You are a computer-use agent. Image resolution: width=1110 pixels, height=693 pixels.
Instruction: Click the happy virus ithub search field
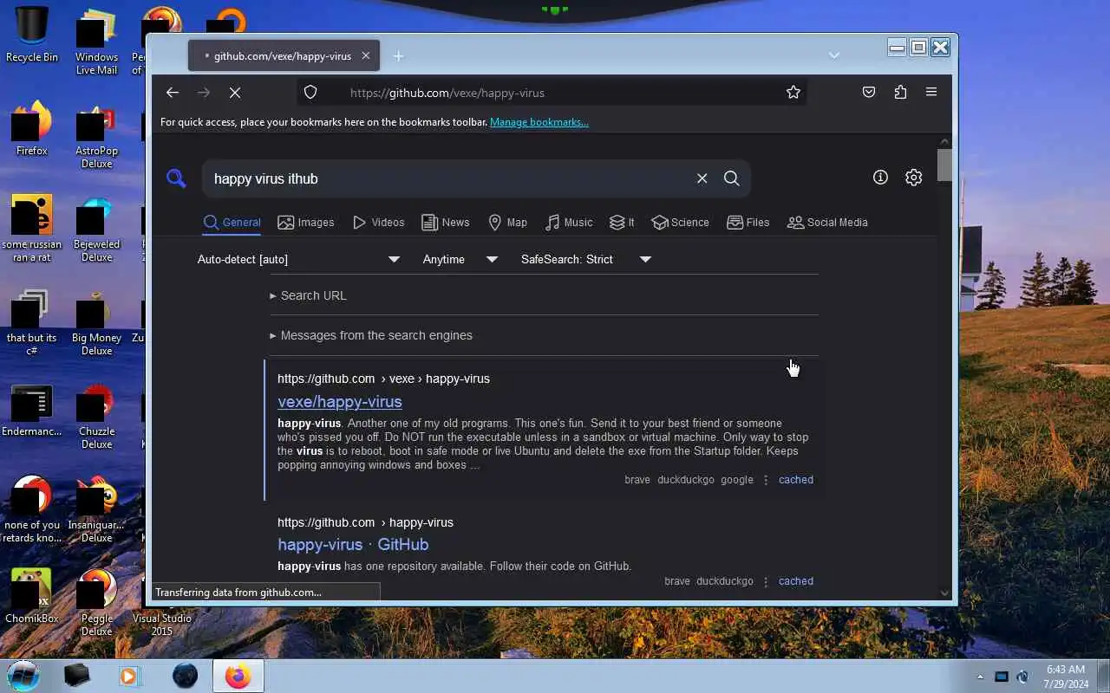pyautogui.click(x=451, y=178)
